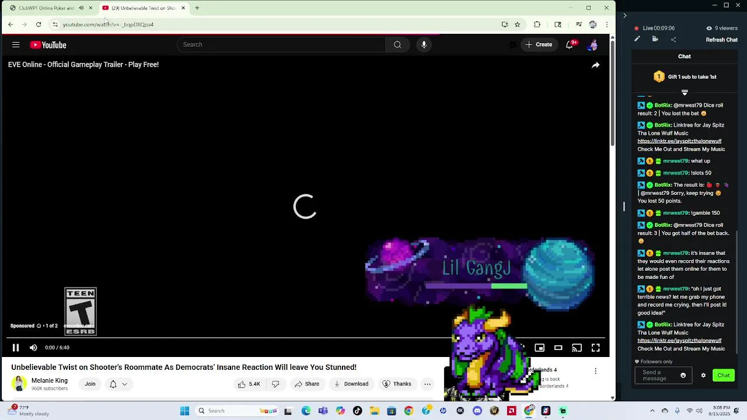Click Refresh Chat
The height and width of the screenshot is (420, 747).
(x=722, y=40)
